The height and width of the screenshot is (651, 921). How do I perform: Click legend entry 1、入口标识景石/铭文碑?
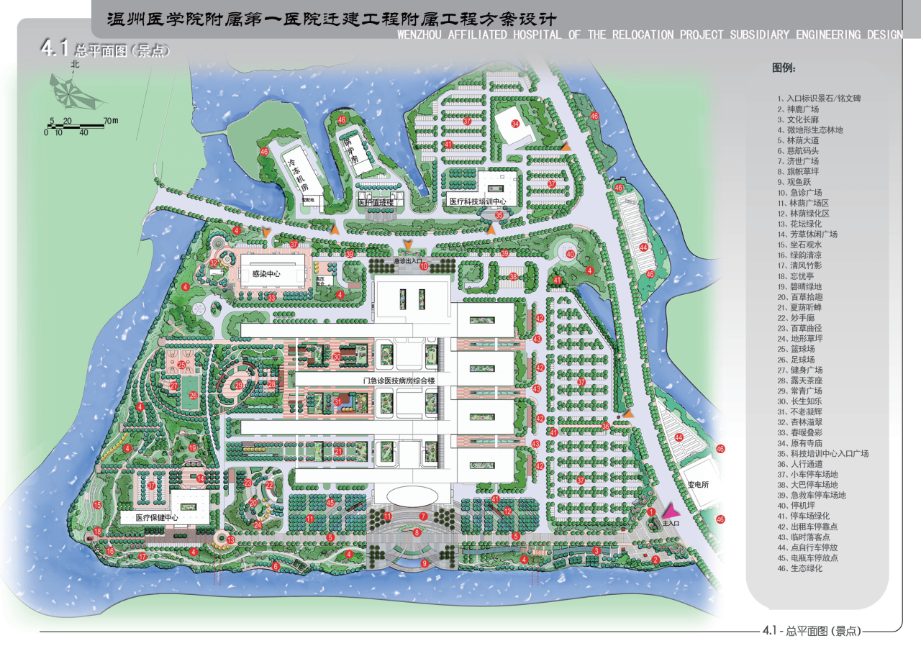[819, 99]
